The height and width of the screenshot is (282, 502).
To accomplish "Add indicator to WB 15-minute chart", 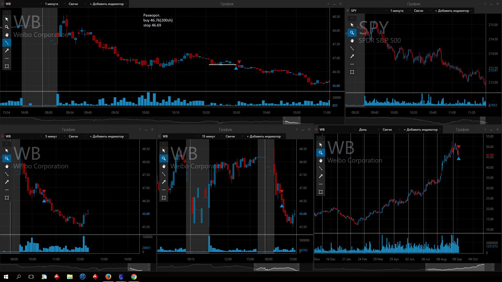I will pos(265,136).
